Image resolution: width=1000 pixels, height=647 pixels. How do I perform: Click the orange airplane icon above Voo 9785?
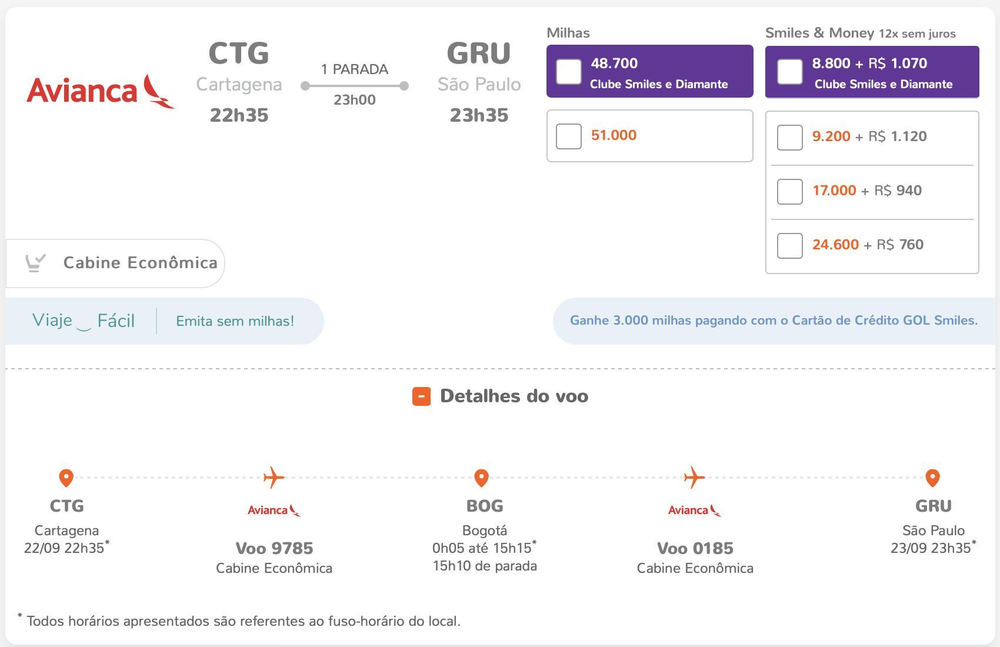tap(274, 477)
